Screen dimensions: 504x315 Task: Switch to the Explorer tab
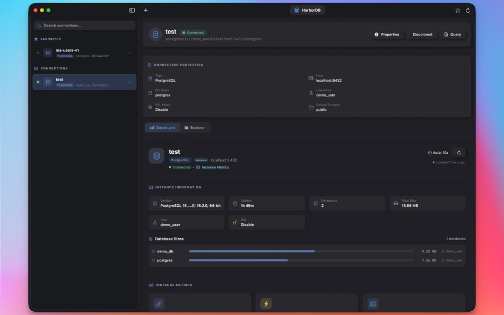[195, 128]
